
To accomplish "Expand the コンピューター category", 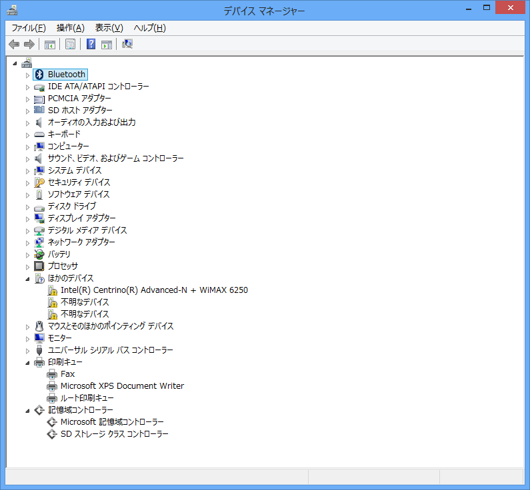I will pos(28,147).
